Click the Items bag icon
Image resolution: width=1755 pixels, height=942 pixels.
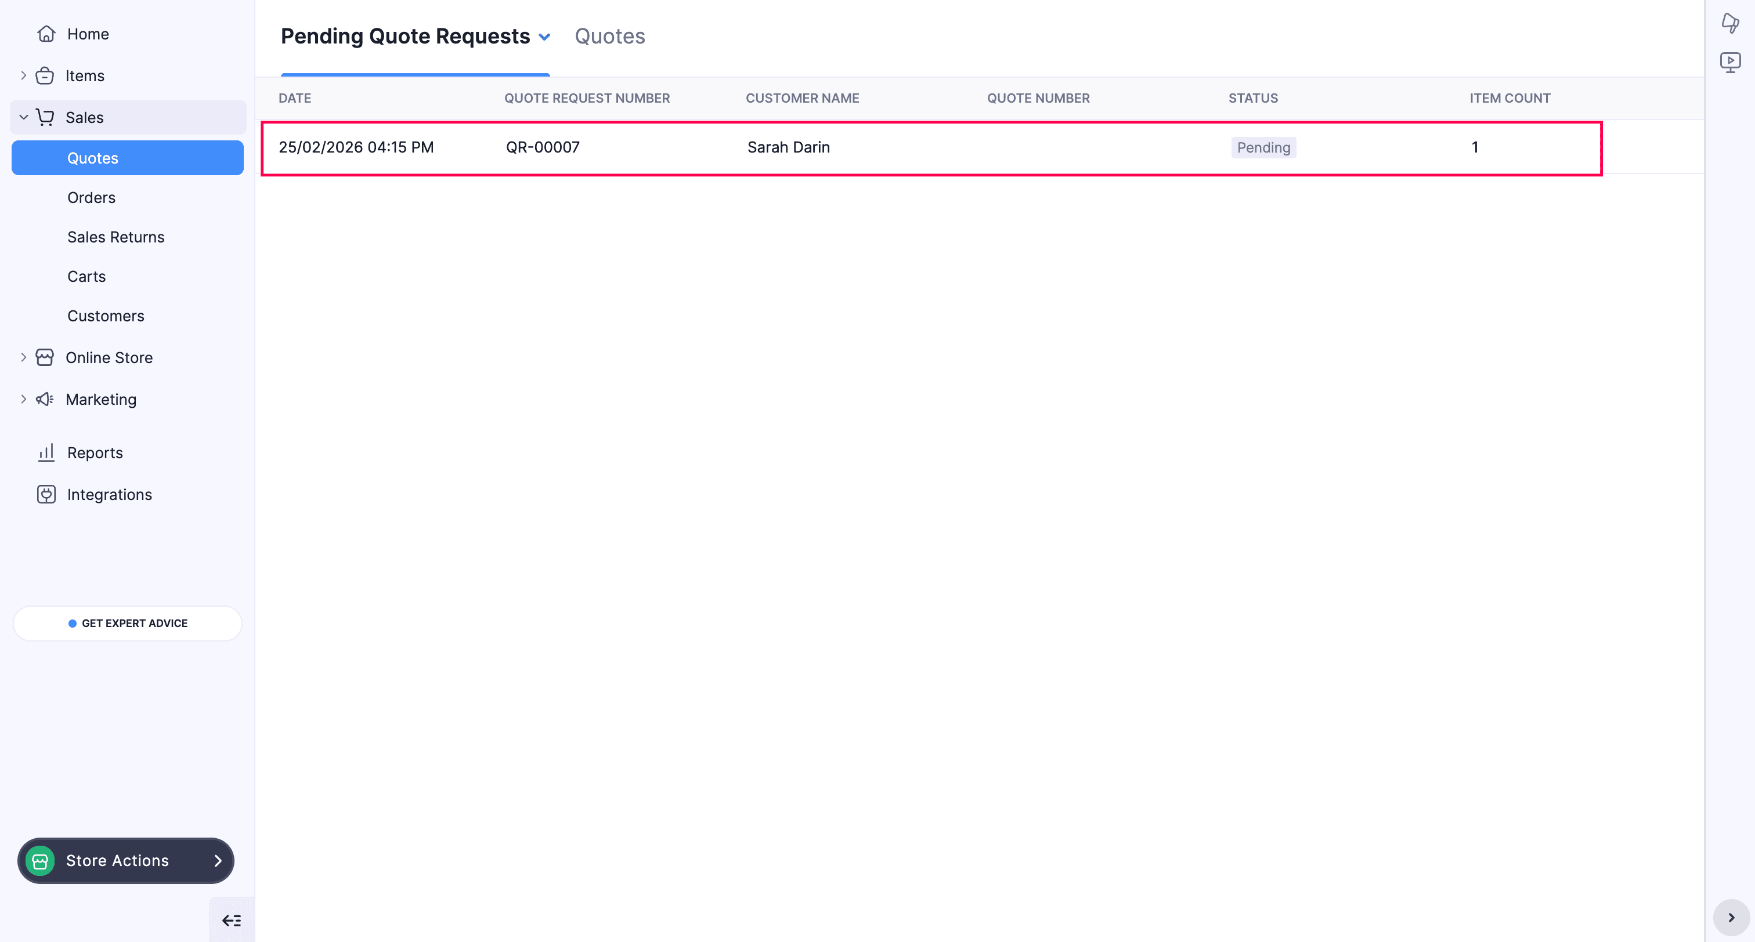click(45, 75)
